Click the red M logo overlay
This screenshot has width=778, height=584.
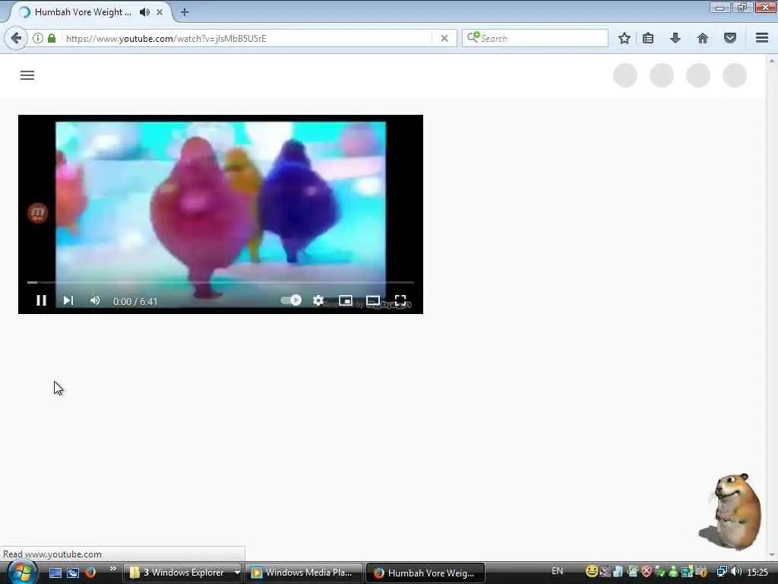coord(38,213)
